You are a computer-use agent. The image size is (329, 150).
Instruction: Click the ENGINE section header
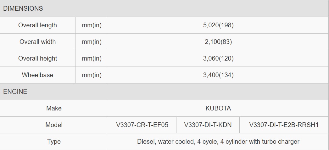tap(164, 92)
